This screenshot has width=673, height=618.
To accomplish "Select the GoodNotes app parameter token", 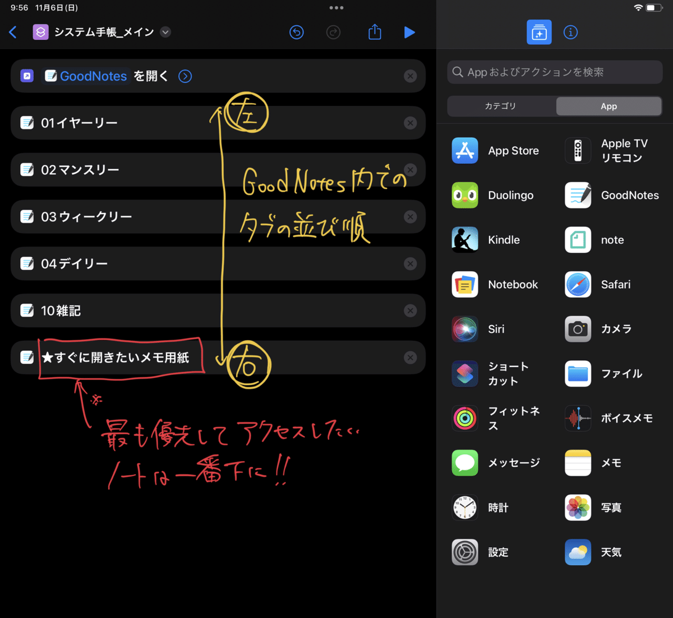I will pos(86,76).
